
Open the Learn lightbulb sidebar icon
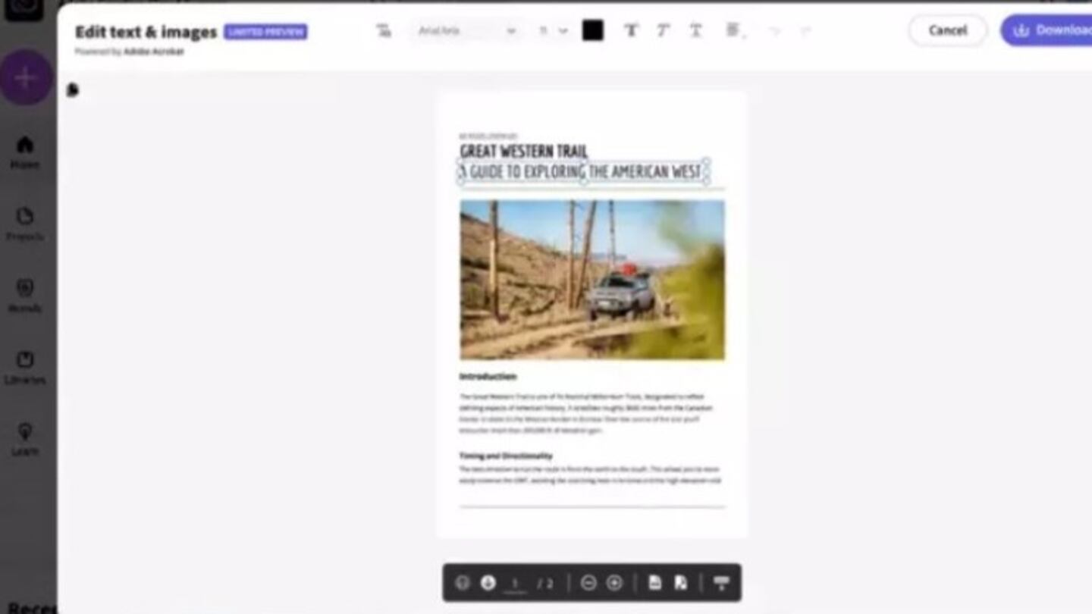25,439
